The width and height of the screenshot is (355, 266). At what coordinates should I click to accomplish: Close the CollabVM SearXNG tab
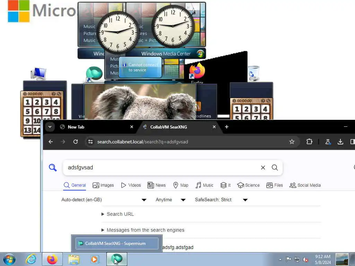point(214,127)
